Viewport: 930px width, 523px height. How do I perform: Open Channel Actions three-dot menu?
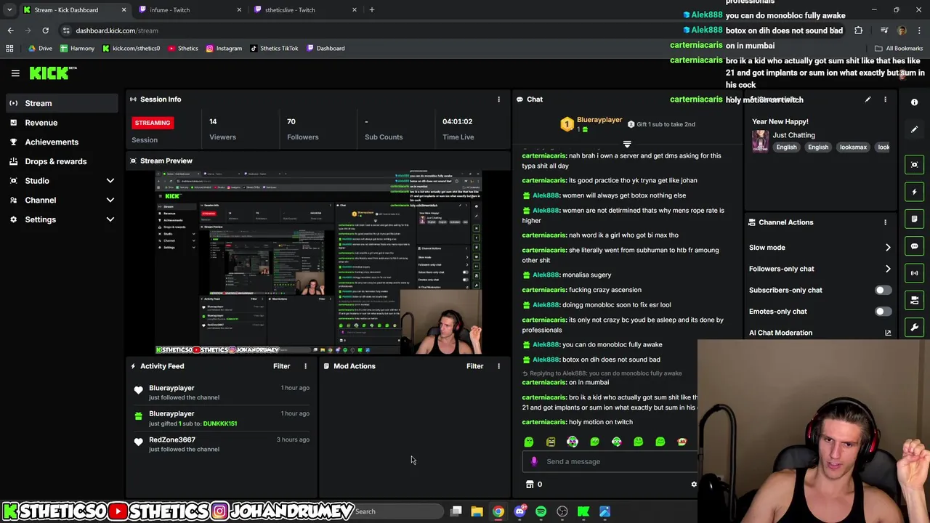pyautogui.click(x=885, y=222)
